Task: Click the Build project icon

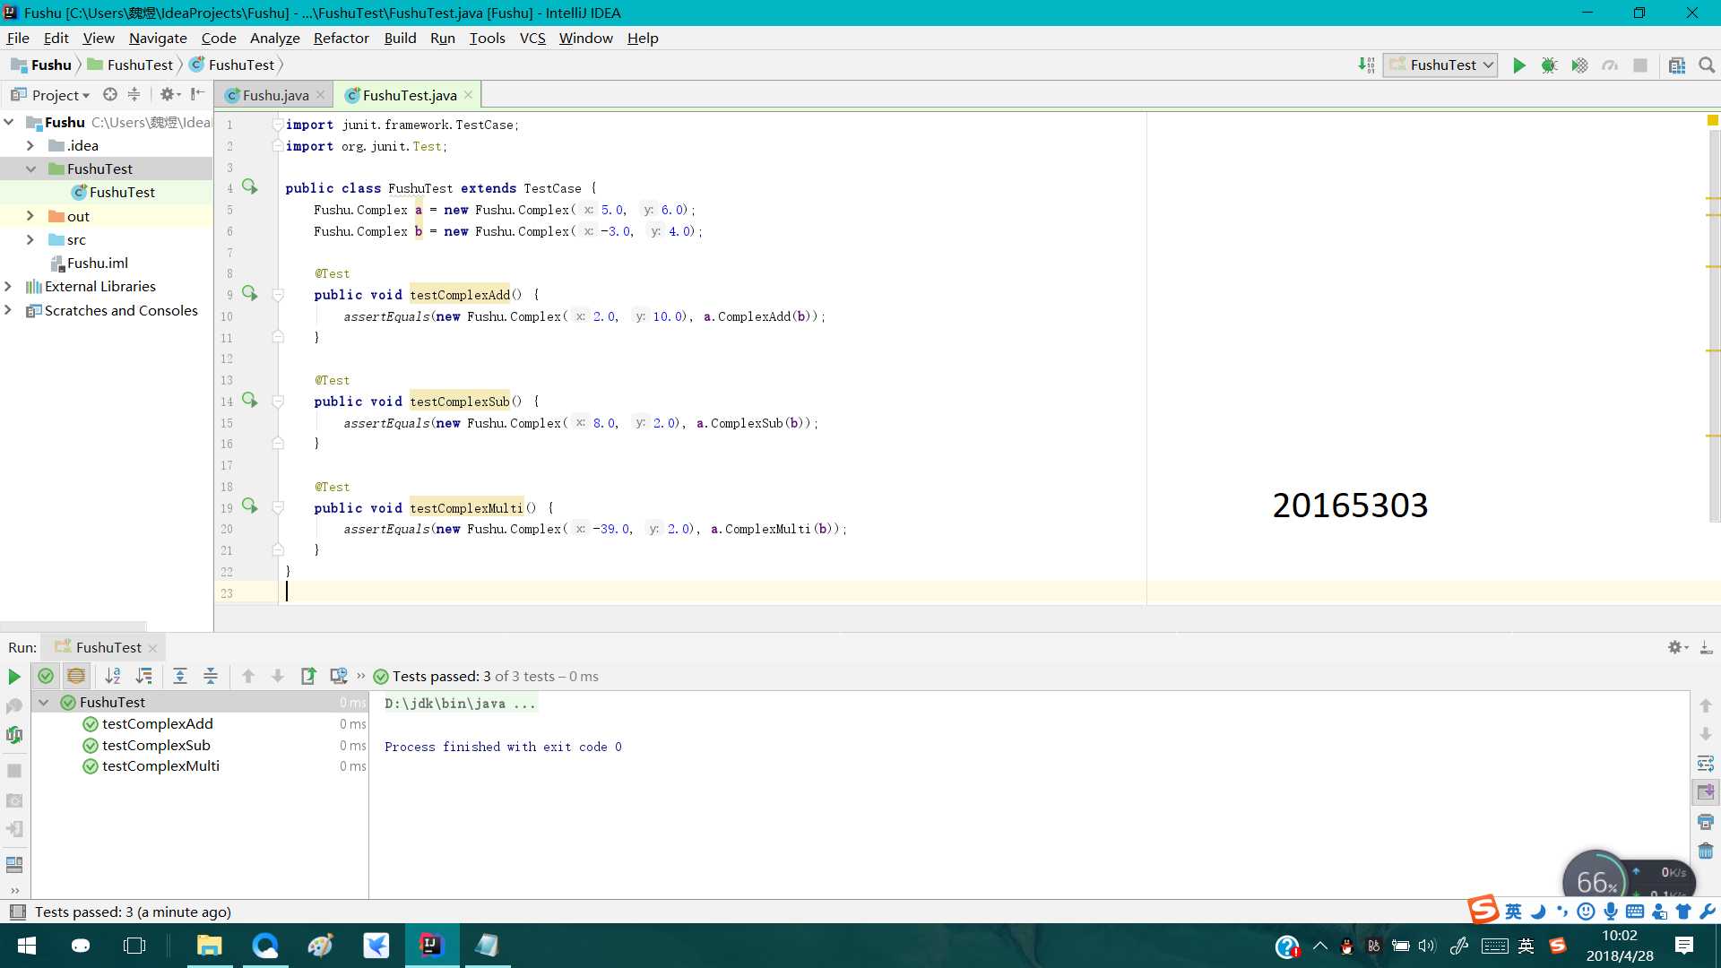Action: coord(1366,65)
